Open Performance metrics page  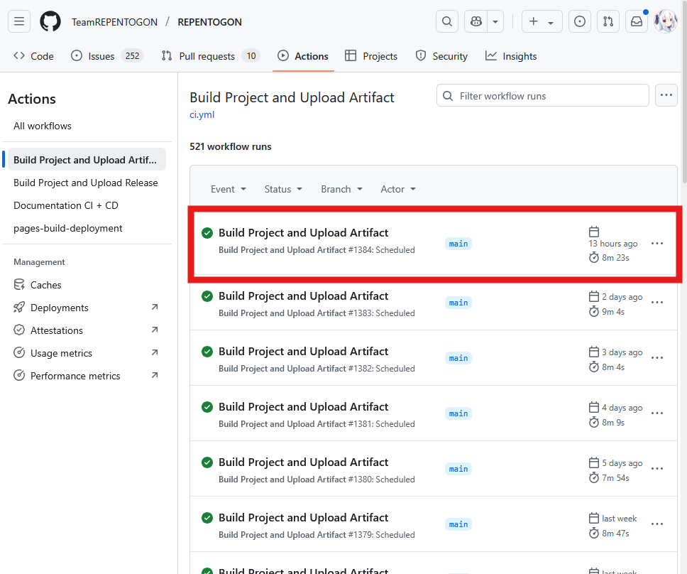click(x=87, y=376)
